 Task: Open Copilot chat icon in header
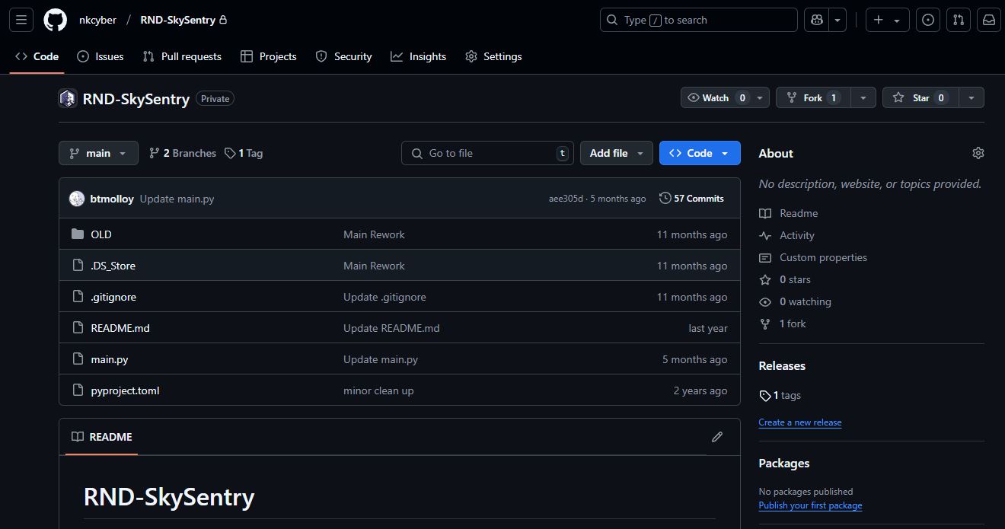coord(817,20)
